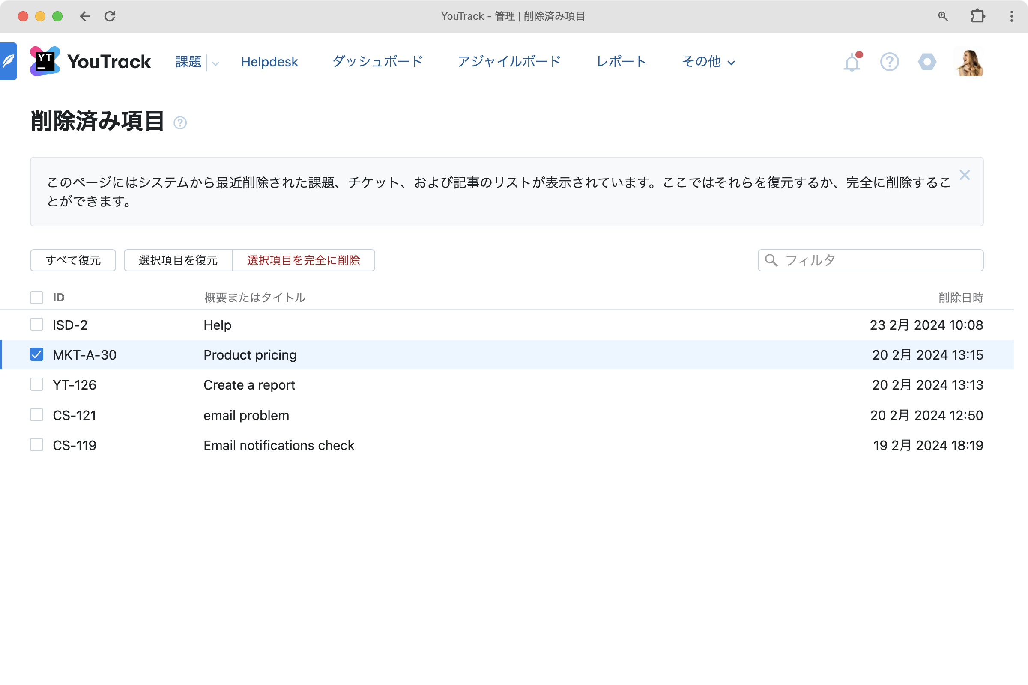Toggle the select-all checkbox in header

[x=37, y=298]
